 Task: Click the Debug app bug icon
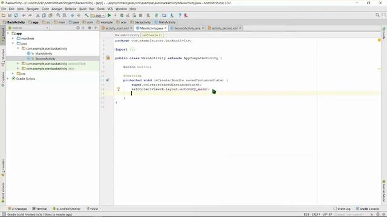tap(122, 16)
